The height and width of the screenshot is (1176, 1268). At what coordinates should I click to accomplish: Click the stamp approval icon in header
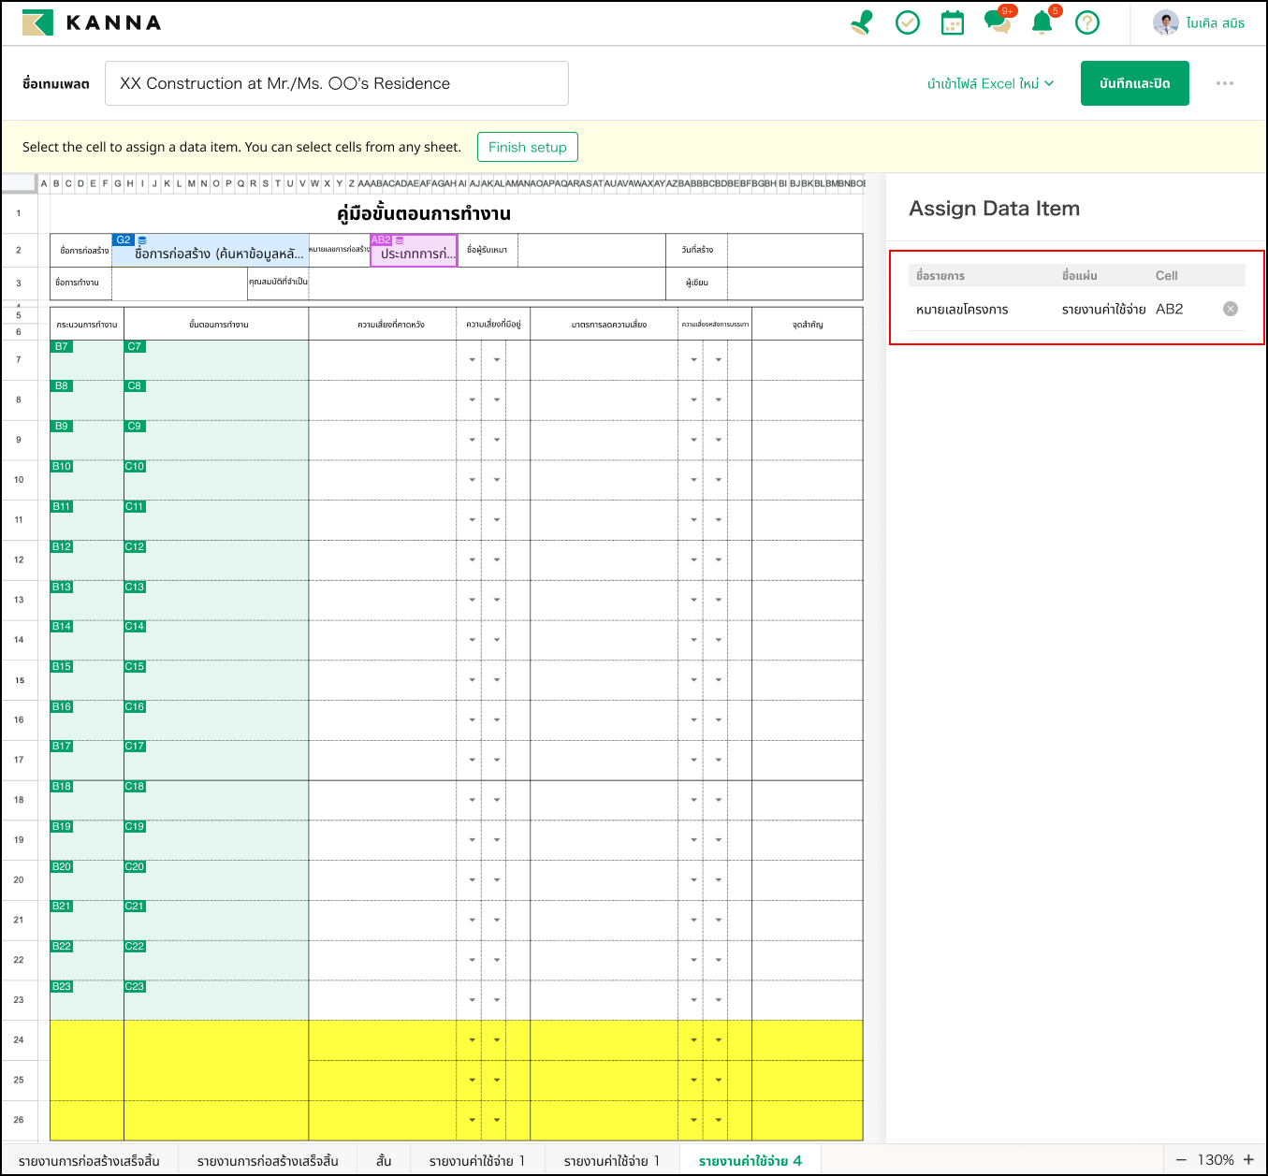tap(862, 22)
